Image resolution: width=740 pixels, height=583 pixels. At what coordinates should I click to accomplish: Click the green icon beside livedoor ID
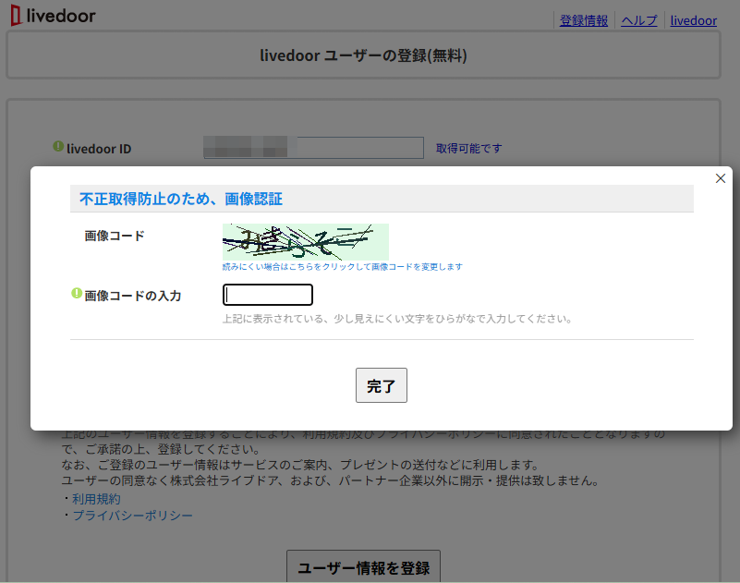coord(58,146)
